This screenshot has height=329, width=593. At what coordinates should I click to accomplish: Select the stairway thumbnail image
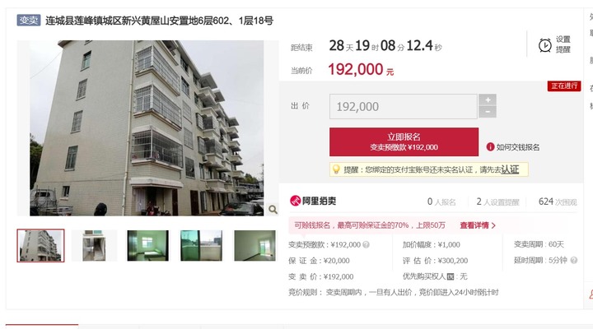click(94, 246)
